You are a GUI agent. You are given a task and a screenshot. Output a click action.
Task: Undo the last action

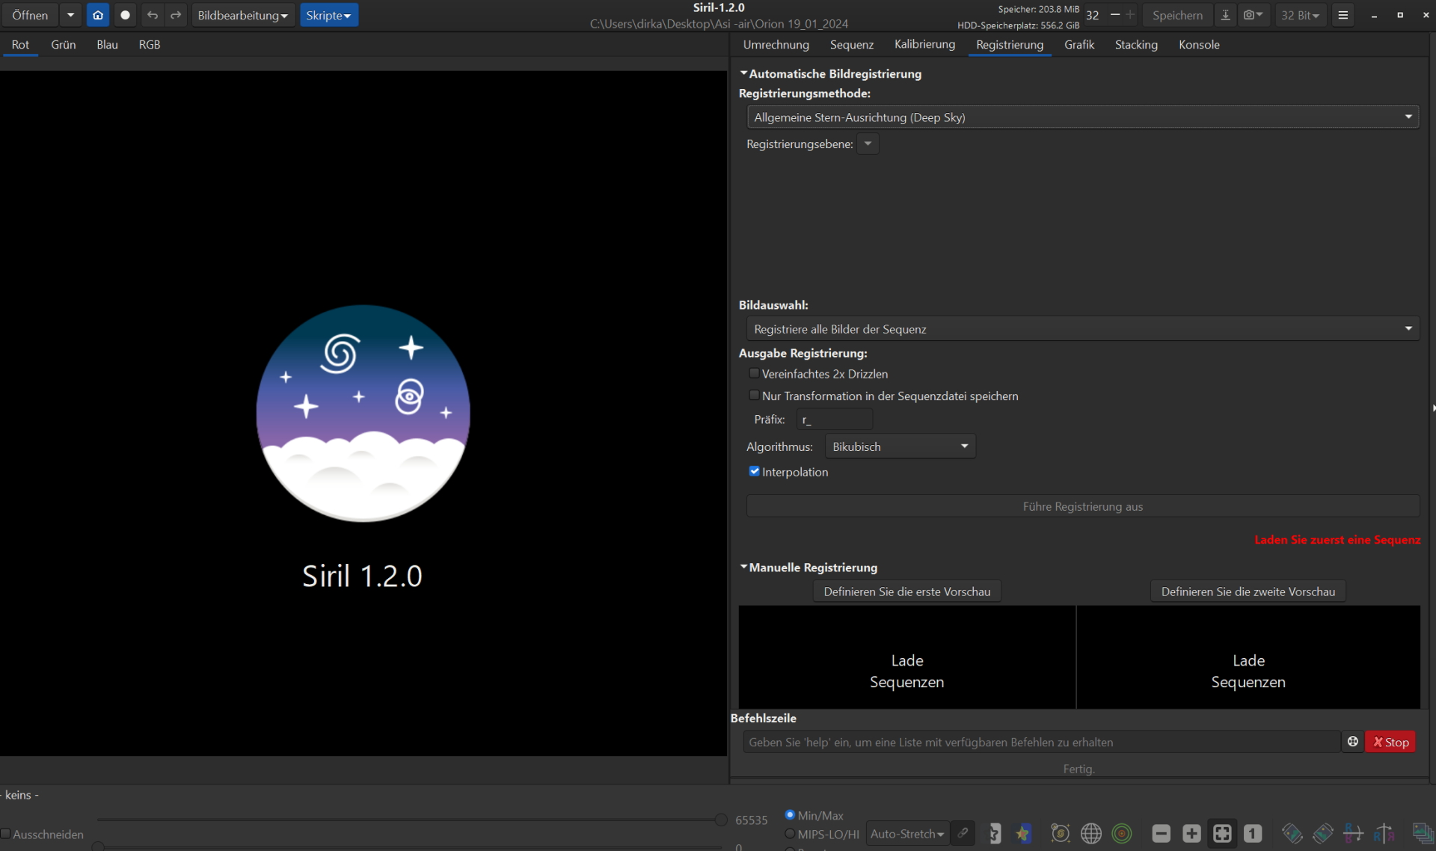[153, 15]
